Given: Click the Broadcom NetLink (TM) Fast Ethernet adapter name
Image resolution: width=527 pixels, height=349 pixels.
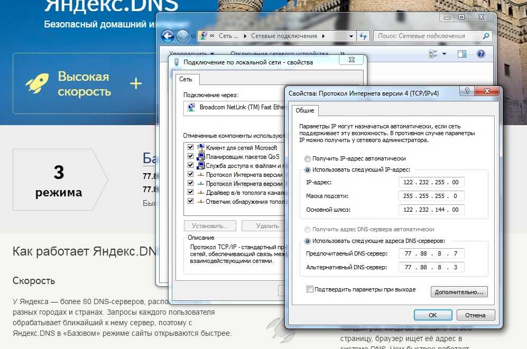Looking at the screenshot, I should point(242,107).
